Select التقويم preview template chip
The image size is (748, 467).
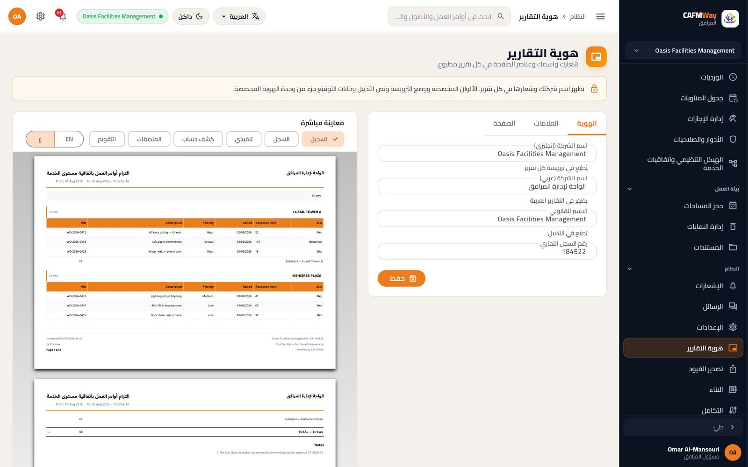[107, 139]
